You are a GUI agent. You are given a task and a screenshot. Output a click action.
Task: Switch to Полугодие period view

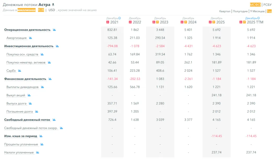tap(240, 11)
